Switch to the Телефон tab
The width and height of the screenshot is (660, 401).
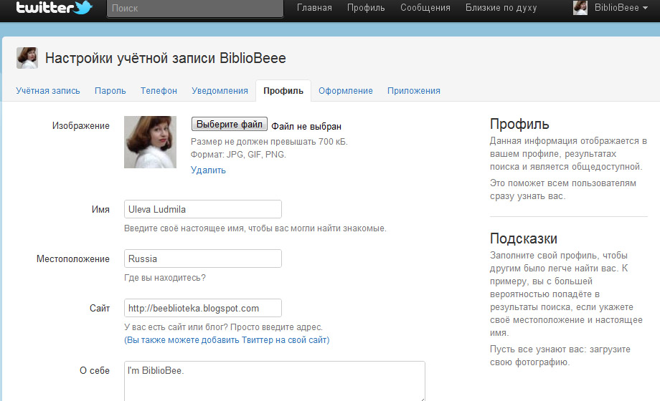tap(159, 91)
